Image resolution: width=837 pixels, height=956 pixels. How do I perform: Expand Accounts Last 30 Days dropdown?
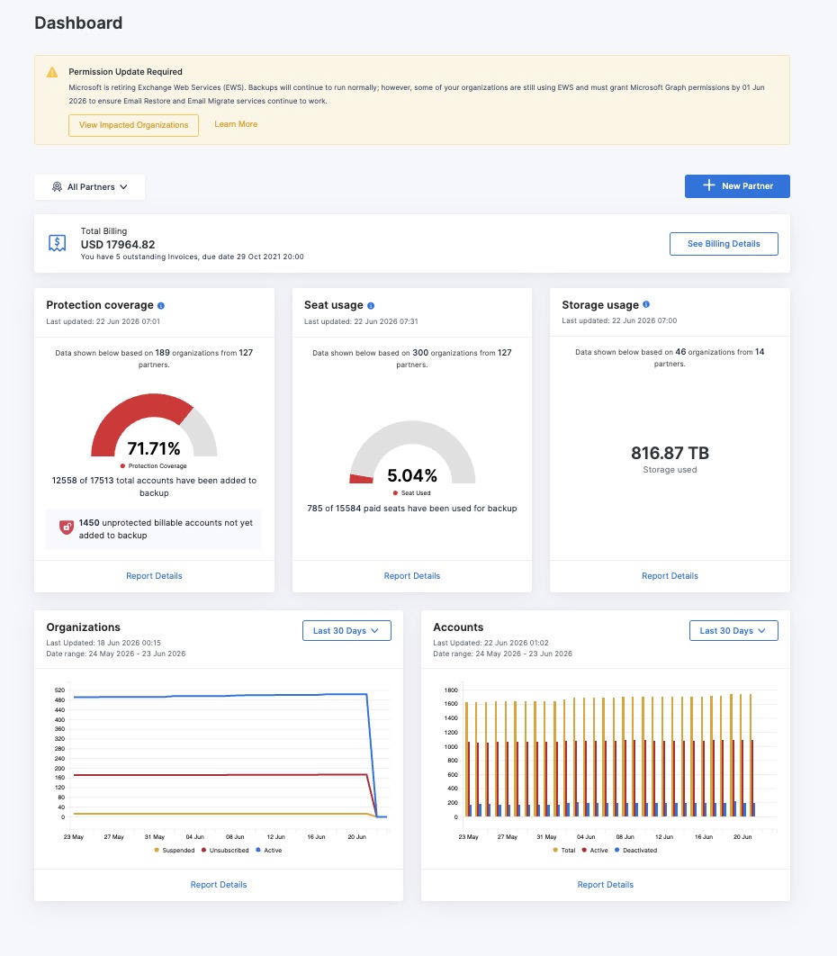[x=733, y=630]
